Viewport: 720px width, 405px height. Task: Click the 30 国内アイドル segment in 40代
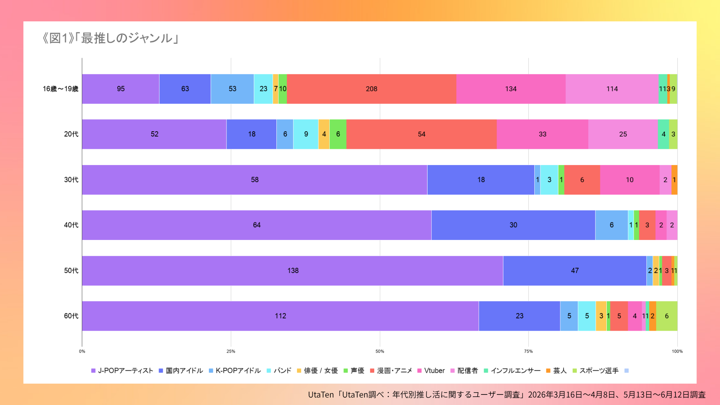tap(513, 225)
